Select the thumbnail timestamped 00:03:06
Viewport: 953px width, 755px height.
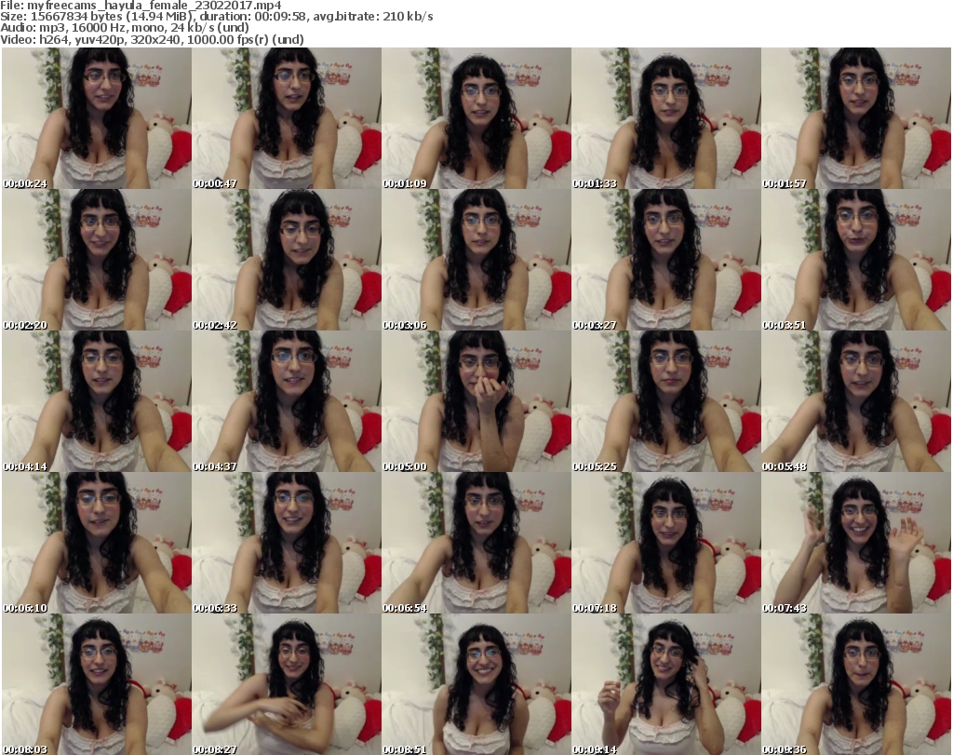476,260
